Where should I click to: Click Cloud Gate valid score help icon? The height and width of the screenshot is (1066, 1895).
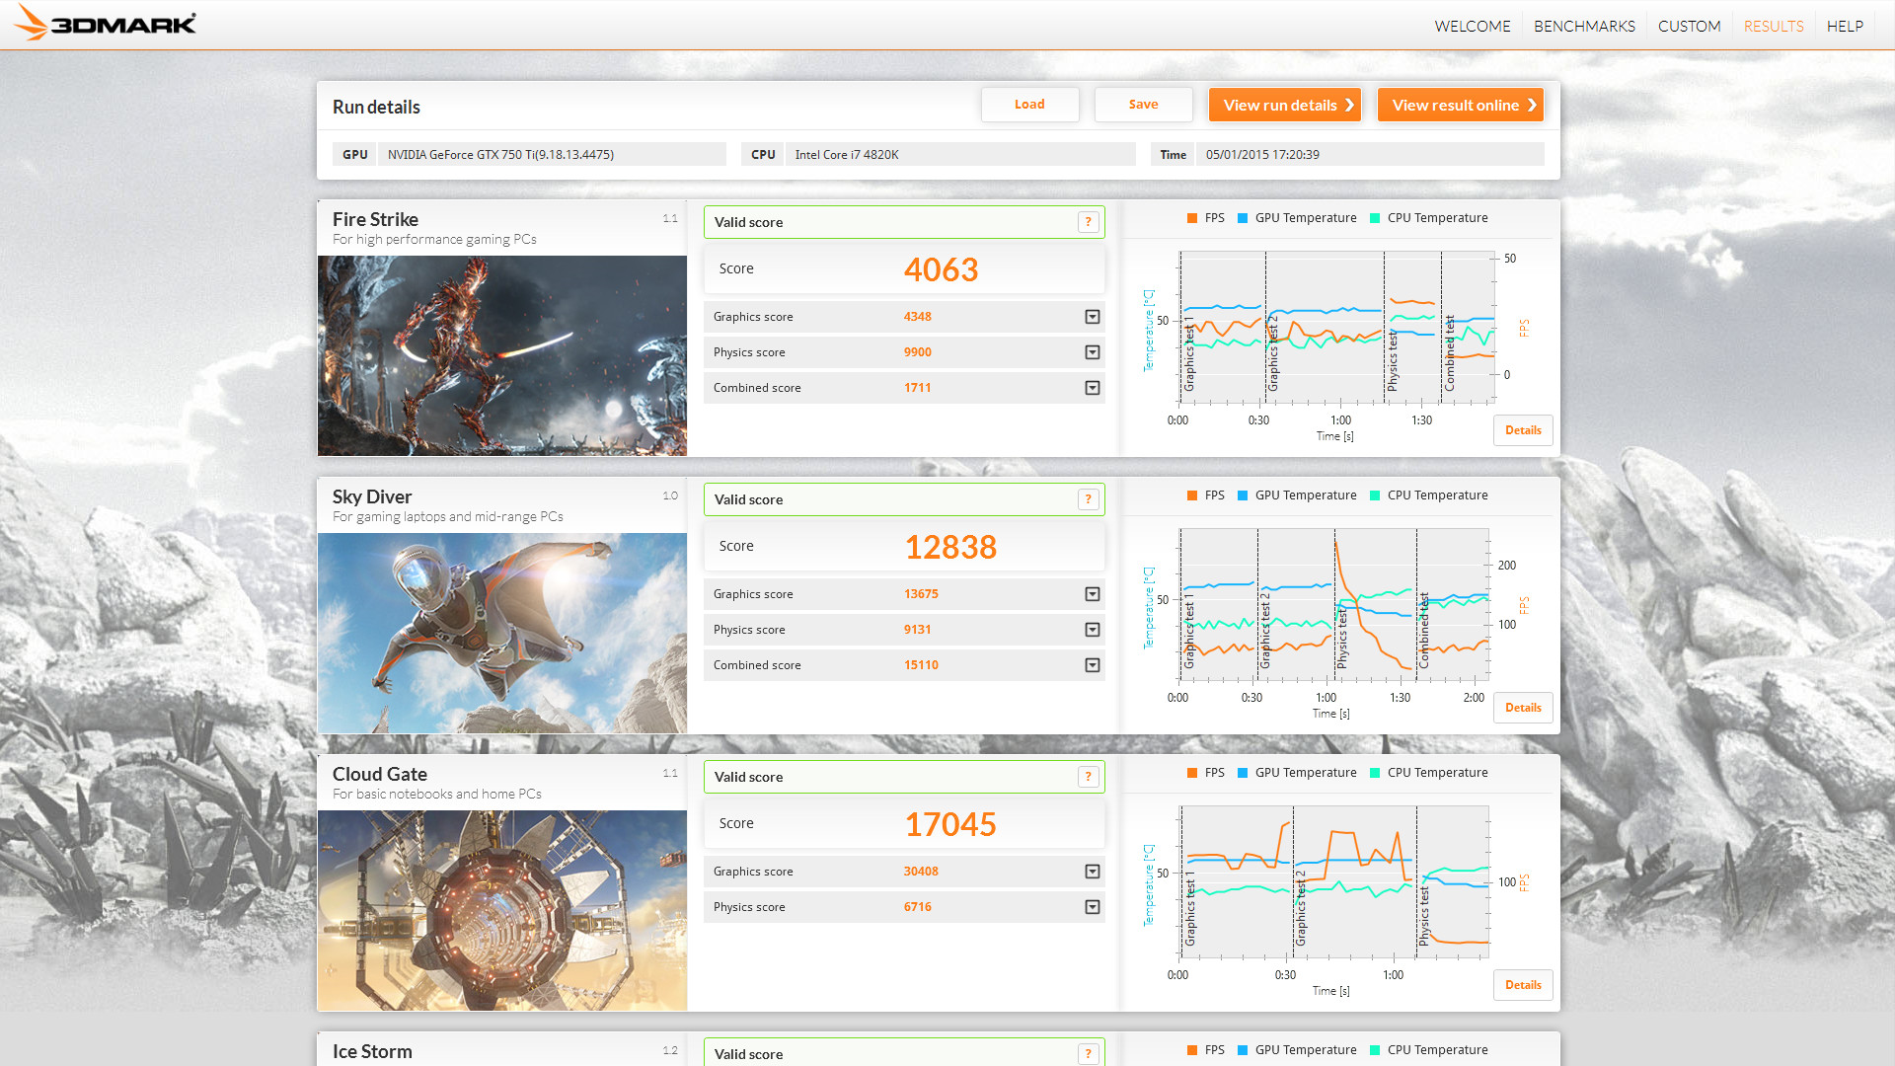pyautogui.click(x=1088, y=777)
